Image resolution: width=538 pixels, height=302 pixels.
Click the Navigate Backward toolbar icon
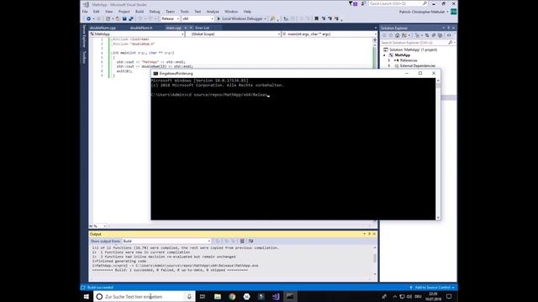88,18
